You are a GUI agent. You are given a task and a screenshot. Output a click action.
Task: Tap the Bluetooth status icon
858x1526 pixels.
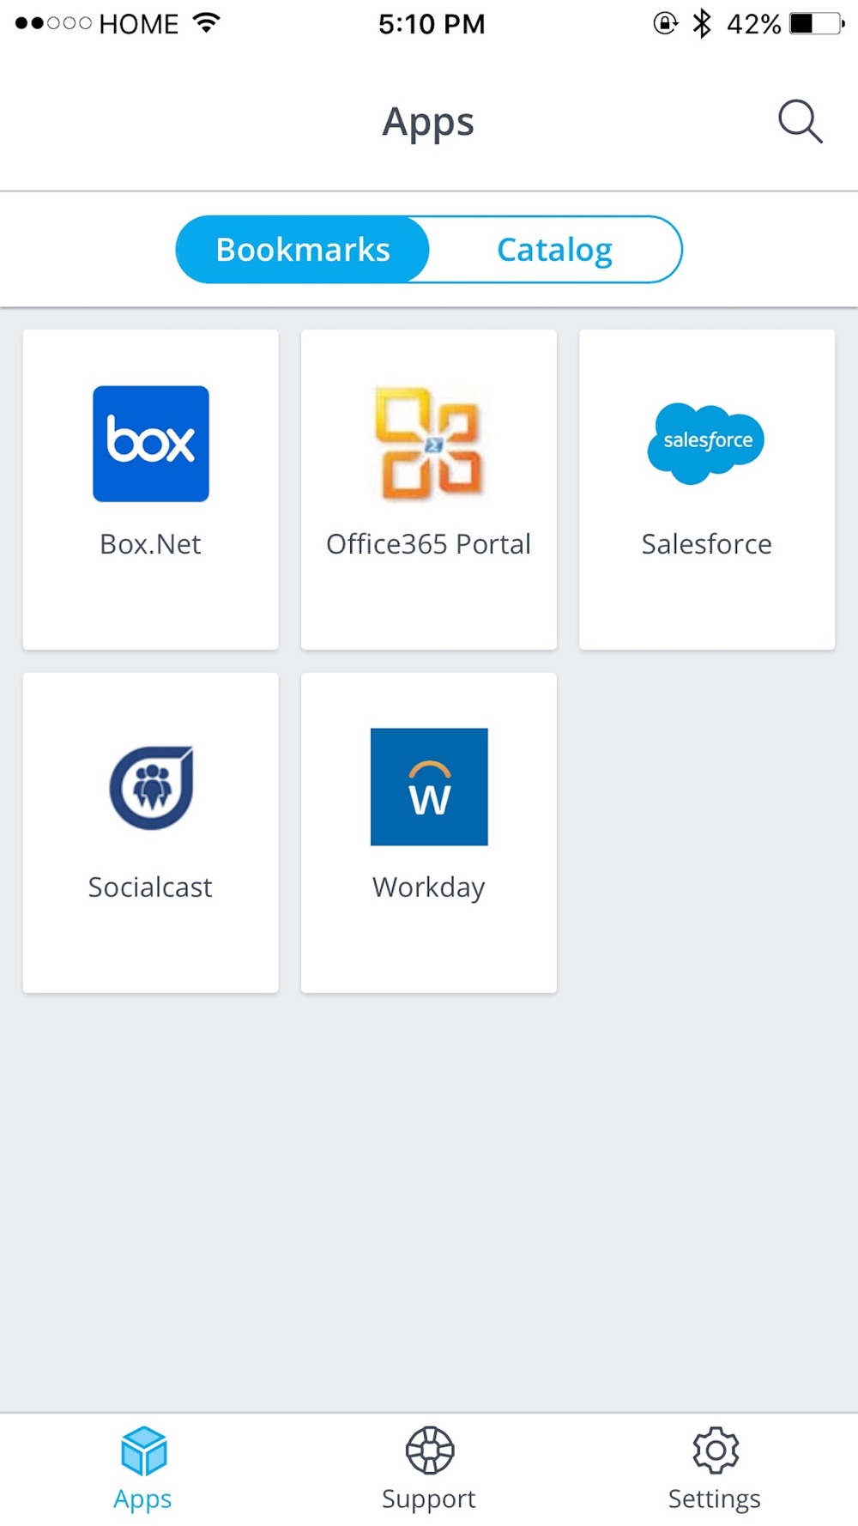click(702, 23)
